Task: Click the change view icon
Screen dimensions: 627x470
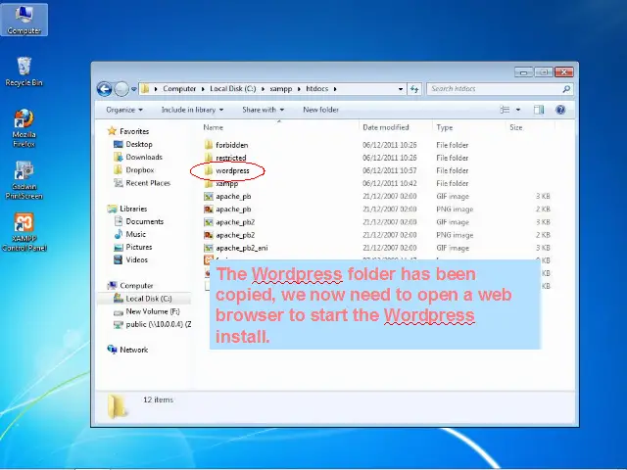Action: pyautogui.click(x=506, y=110)
